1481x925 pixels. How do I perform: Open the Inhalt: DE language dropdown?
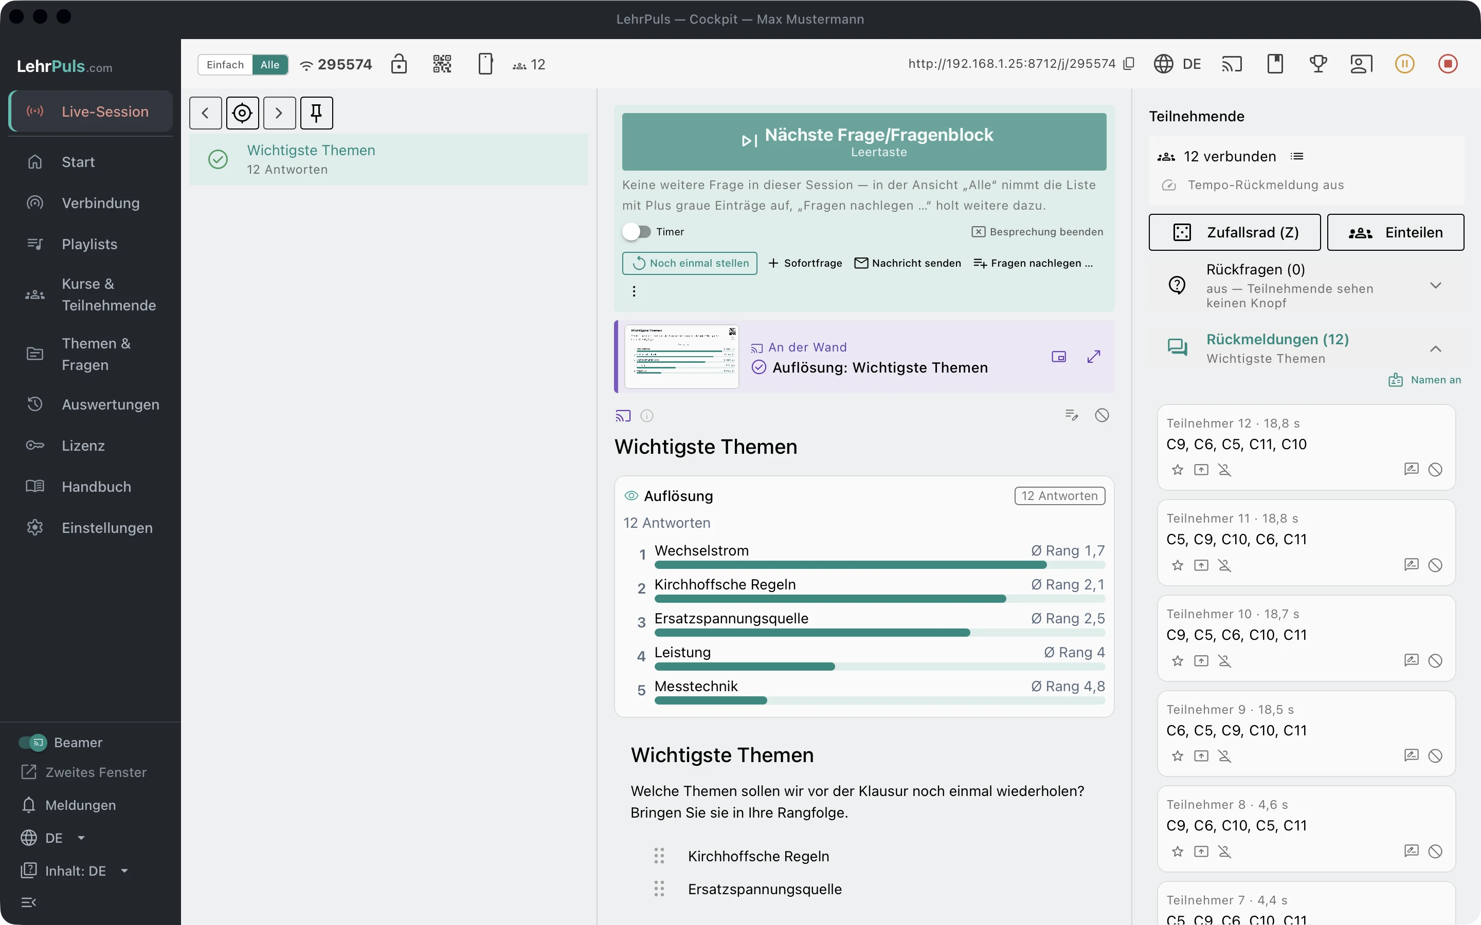75,871
